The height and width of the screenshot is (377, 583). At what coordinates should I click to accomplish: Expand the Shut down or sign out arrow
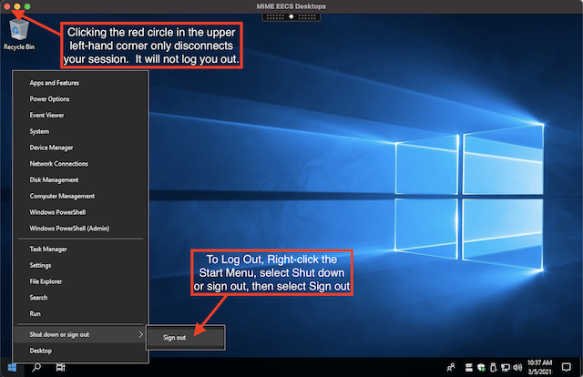[x=140, y=334]
